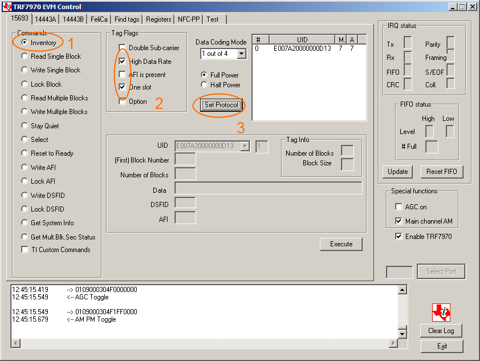Click log entry 0109000304F1FF0000
The image size is (480, 361).
106,312
